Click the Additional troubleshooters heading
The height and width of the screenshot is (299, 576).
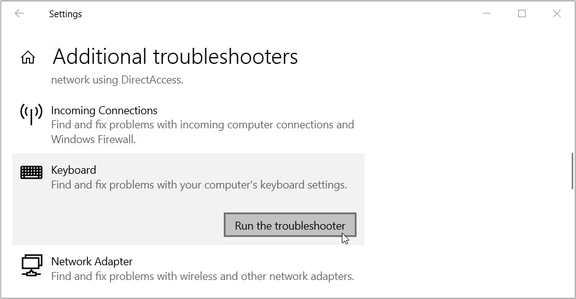tap(175, 56)
